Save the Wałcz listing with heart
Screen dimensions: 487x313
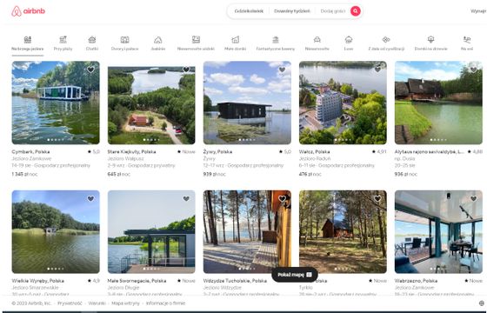click(377, 70)
